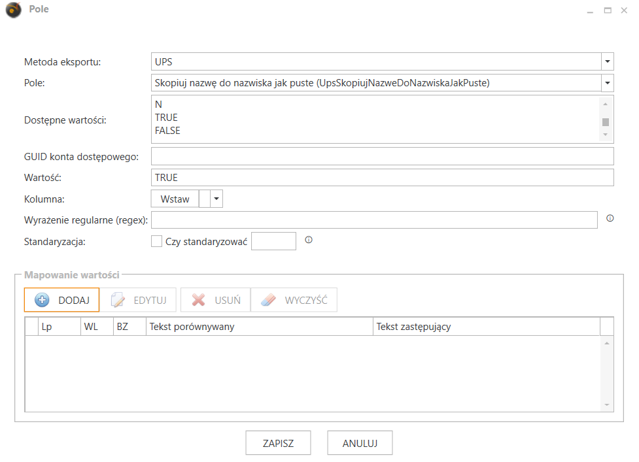Click the Lp column header
The image size is (639, 462).
pyautogui.click(x=60, y=327)
